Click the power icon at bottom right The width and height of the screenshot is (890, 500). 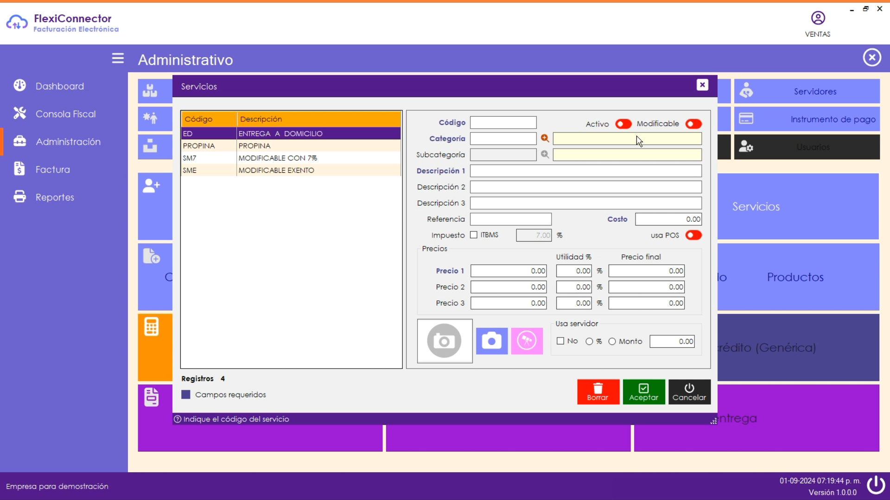(876, 485)
